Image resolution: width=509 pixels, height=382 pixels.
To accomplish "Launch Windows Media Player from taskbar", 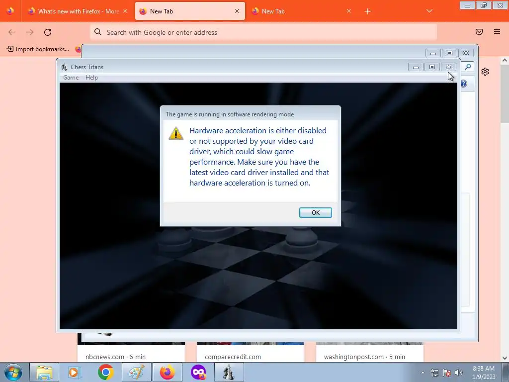I will 74,372.
